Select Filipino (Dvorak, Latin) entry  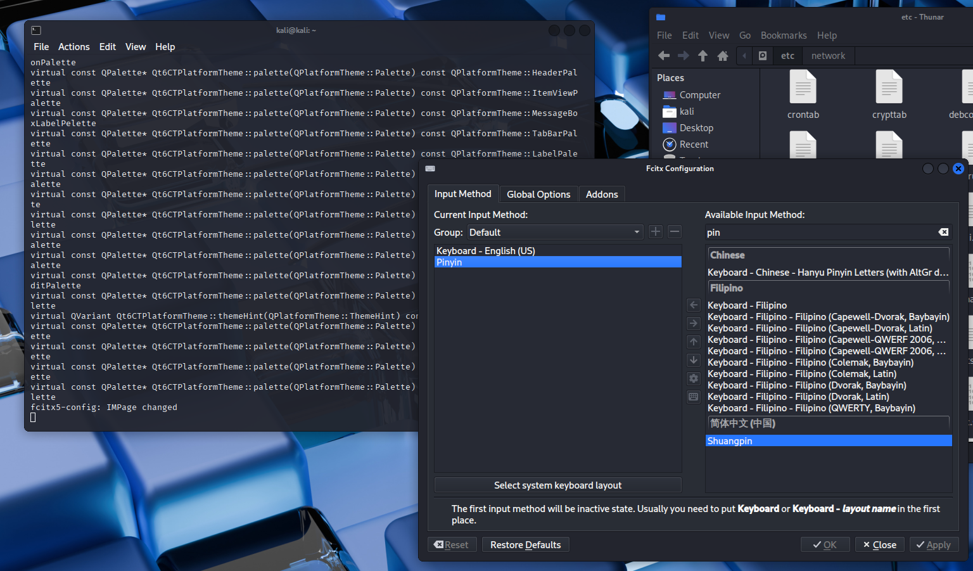pyautogui.click(x=829, y=397)
